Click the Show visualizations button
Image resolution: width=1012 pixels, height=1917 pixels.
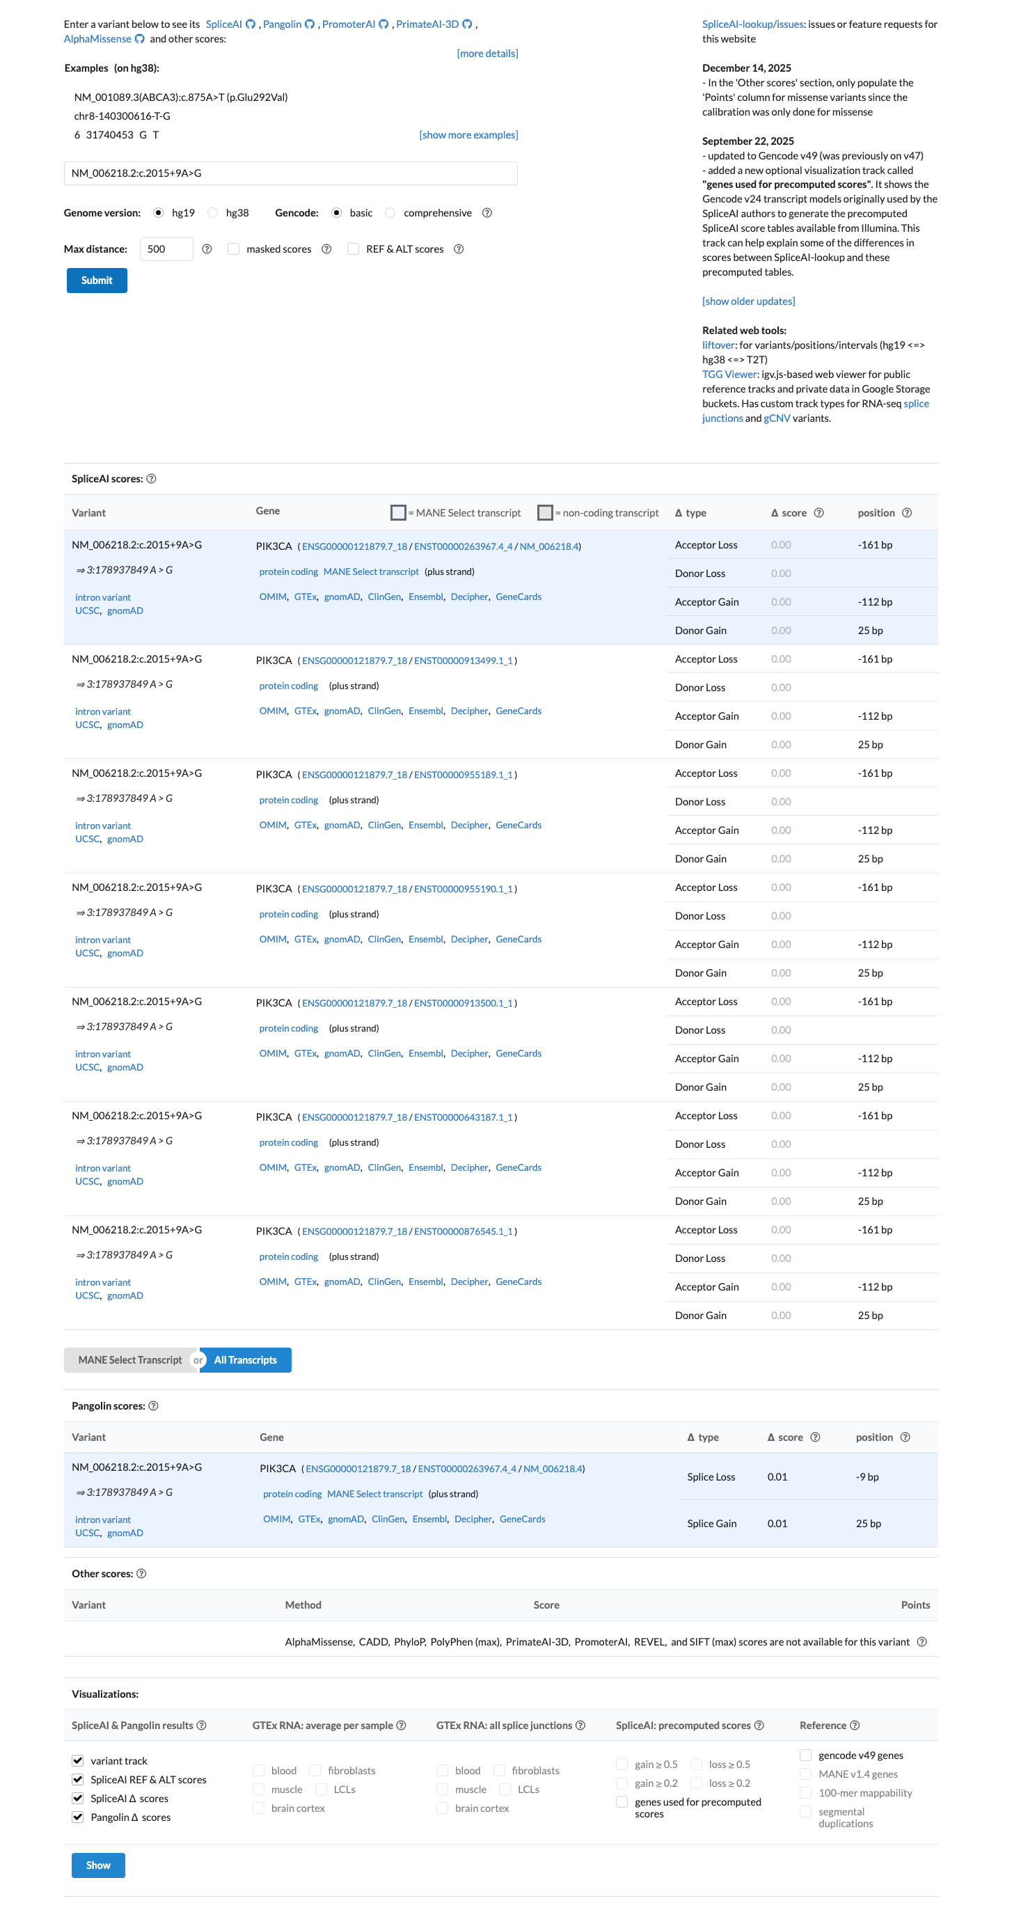tap(98, 1865)
